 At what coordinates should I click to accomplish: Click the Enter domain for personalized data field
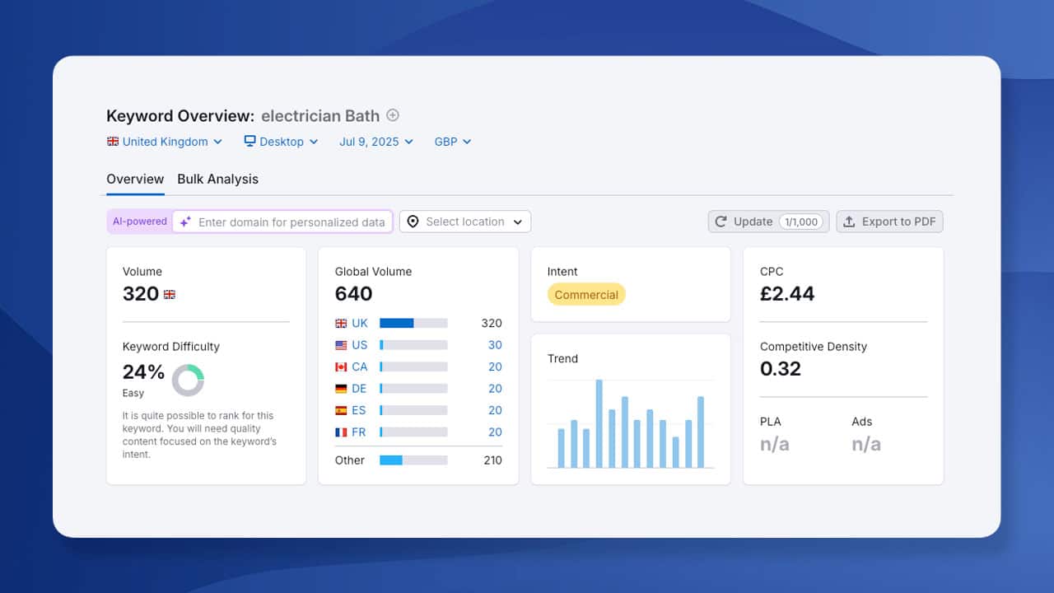(x=282, y=222)
